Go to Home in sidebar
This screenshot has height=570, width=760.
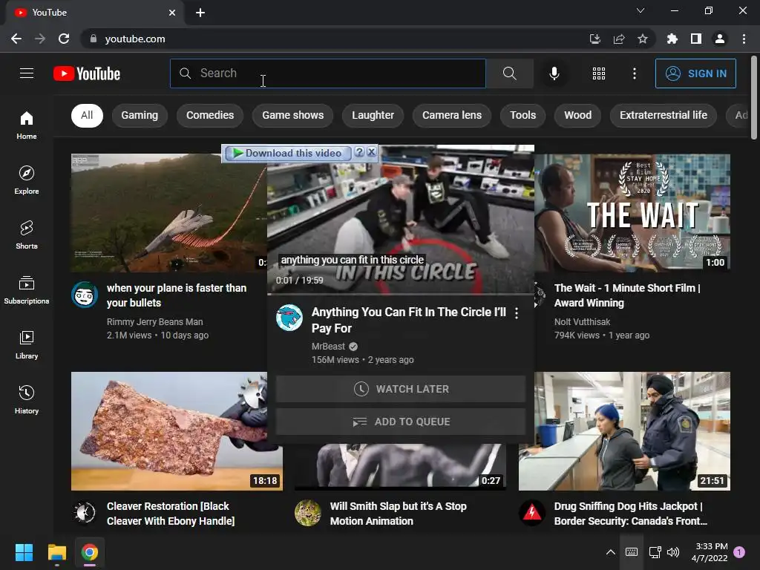(x=27, y=125)
